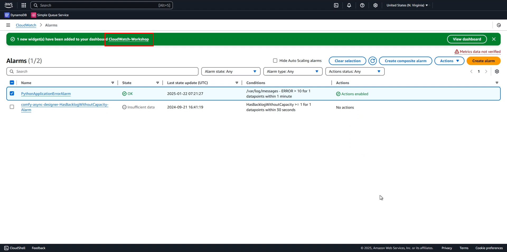Click the Create alarm button
This screenshot has width=507, height=252.
483,61
